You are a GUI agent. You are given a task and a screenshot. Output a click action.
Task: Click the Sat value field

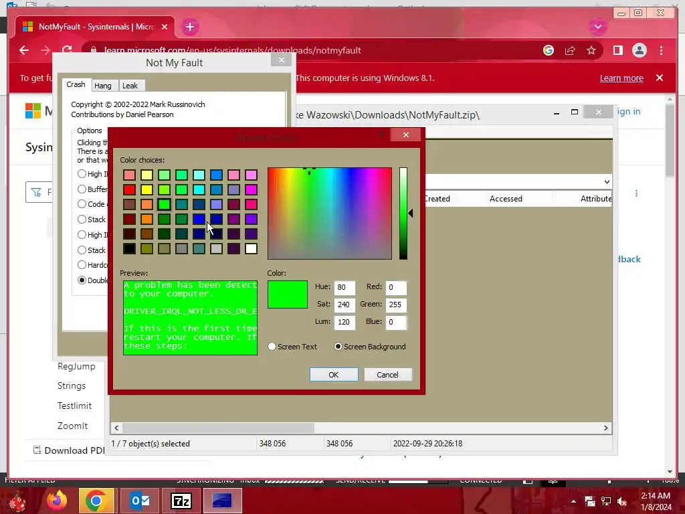tap(345, 305)
